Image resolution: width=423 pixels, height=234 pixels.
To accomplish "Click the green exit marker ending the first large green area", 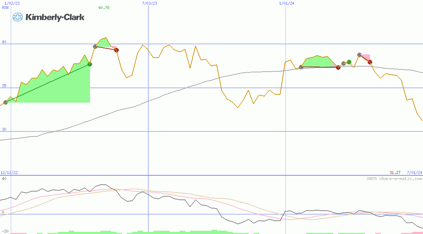I will (90, 64).
